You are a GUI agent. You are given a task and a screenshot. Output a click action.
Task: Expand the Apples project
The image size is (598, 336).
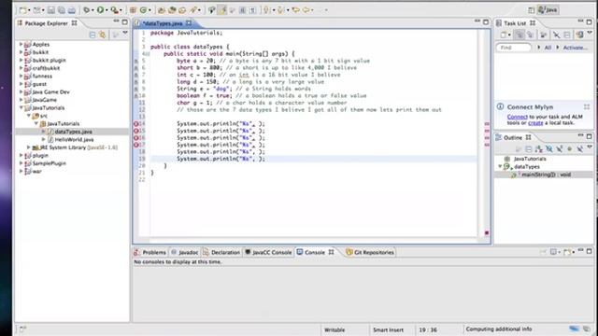(x=21, y=44)
